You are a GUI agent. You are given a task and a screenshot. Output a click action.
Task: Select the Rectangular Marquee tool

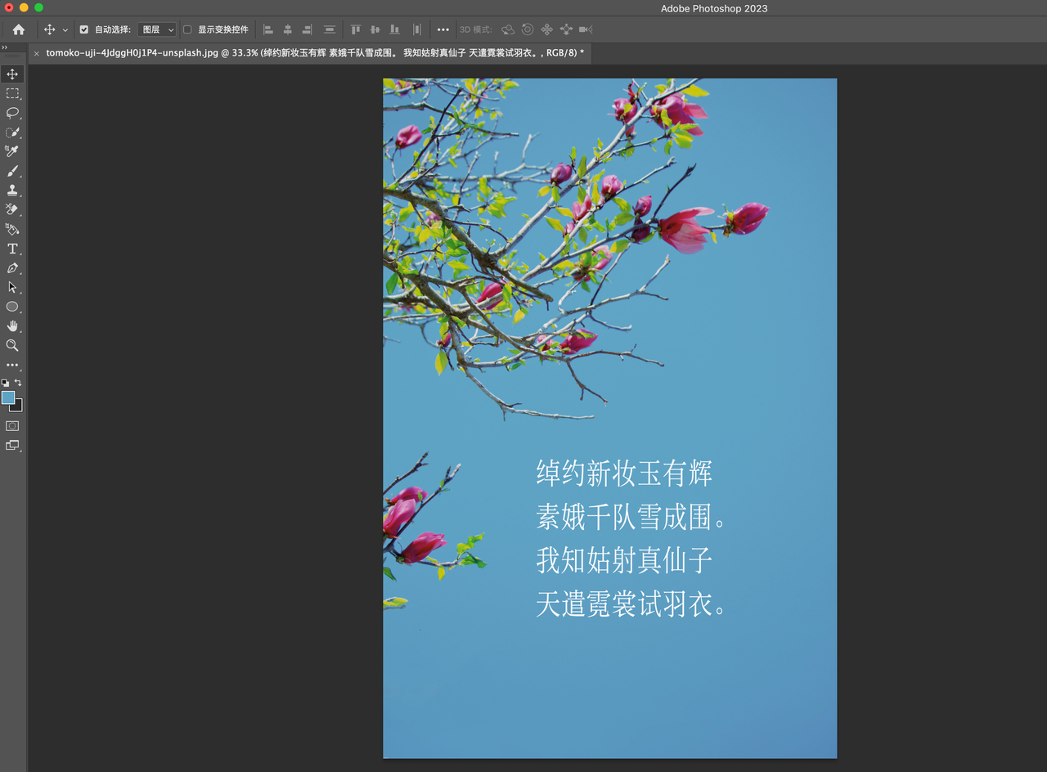[11, 93]
